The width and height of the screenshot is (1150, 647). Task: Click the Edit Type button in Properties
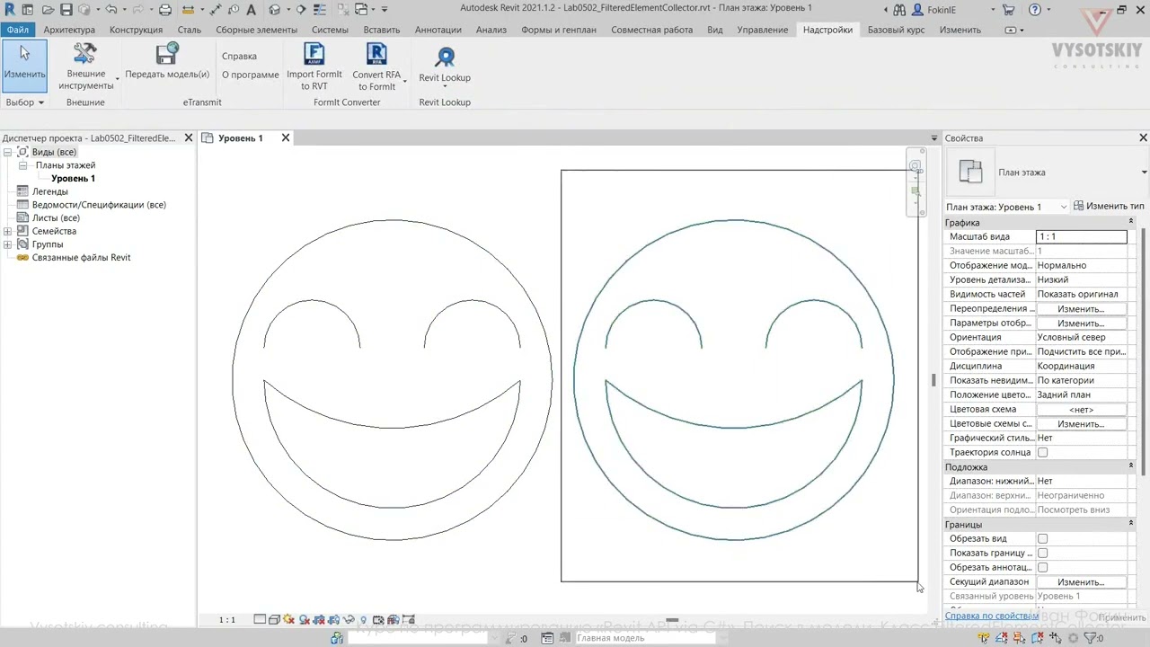point(1109,207)
